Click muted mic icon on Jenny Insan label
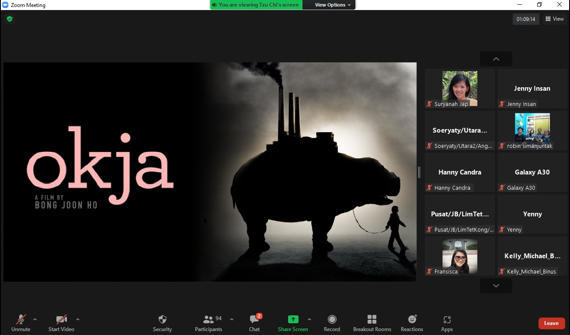 pos(502,104)
